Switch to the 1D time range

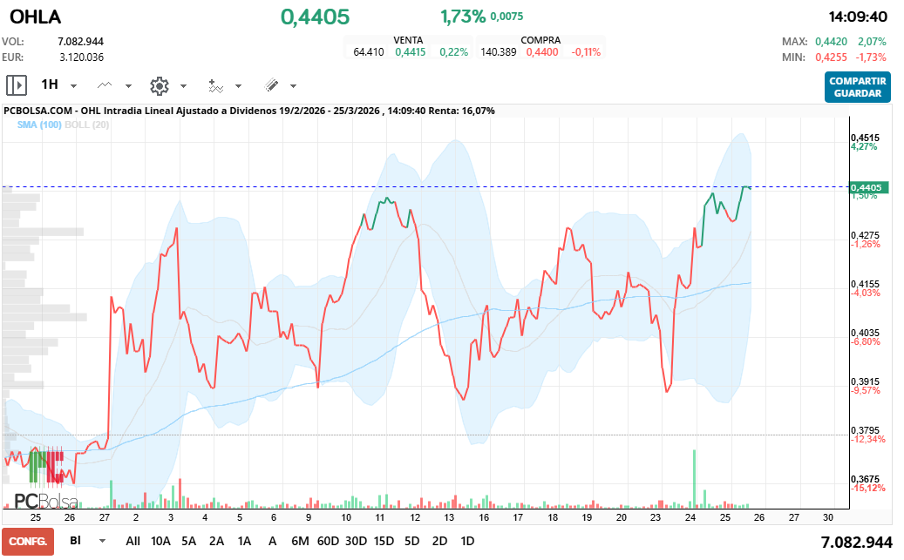[467, 541]
